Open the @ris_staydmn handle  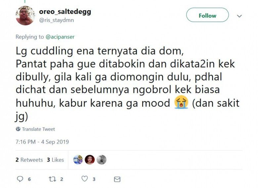(x=57, y=20)
